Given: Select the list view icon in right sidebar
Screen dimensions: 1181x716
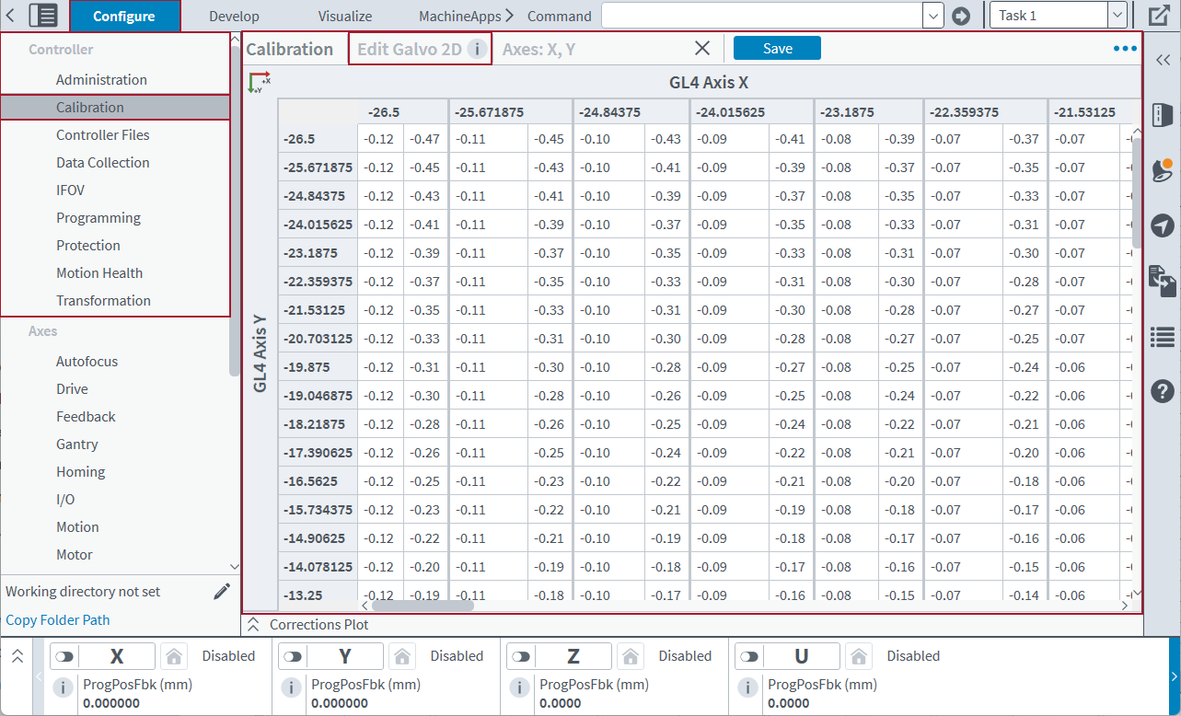Looking at the screenshot, I should pyautogui.click(x=1163, y=337).
